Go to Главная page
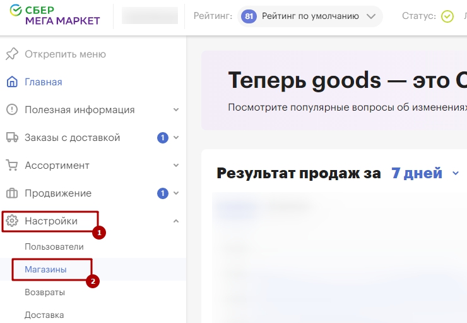467x323 pixels. (44, 82)
